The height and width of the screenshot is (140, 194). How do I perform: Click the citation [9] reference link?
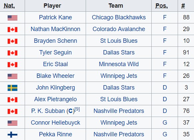[77, 109]
